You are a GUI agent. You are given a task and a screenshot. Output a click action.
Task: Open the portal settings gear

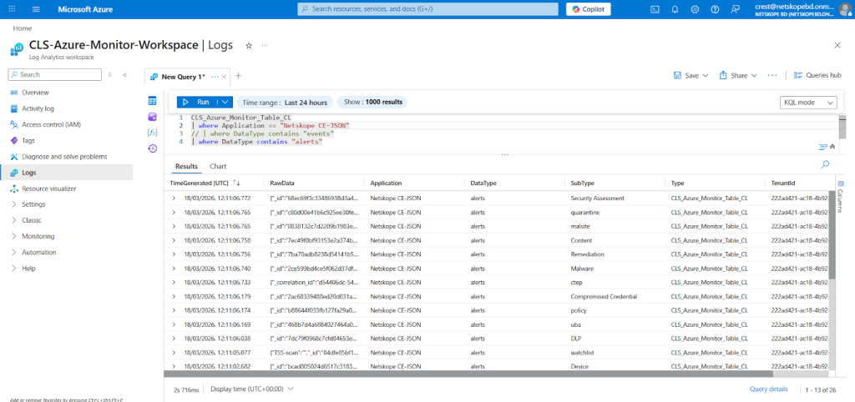pyautogui.click(x=695, y=9)
